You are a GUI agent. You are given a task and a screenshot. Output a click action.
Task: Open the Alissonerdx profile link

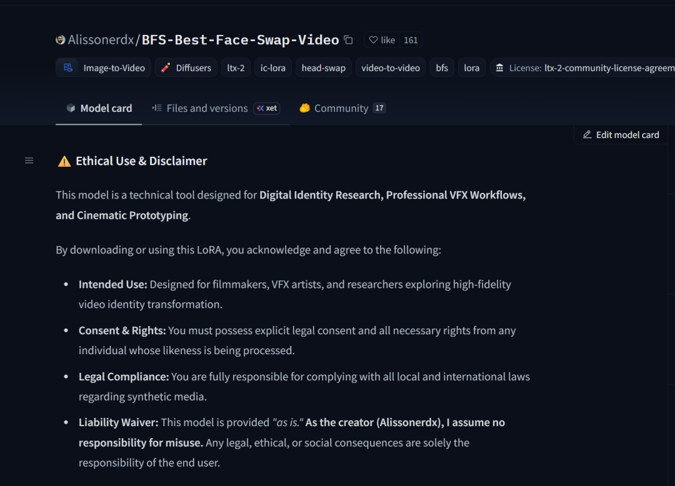tap(101, 40)
